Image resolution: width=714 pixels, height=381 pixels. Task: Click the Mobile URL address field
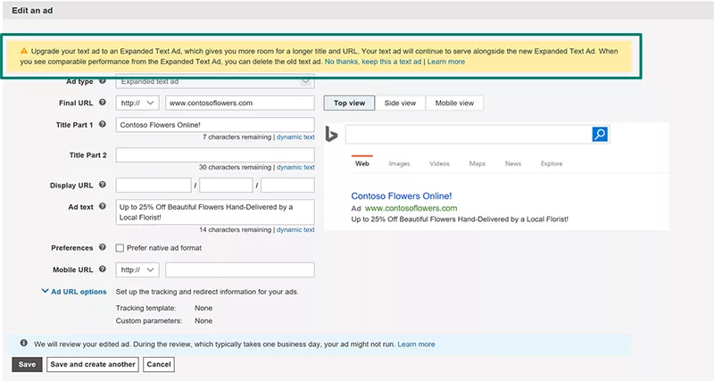point(240,269)
